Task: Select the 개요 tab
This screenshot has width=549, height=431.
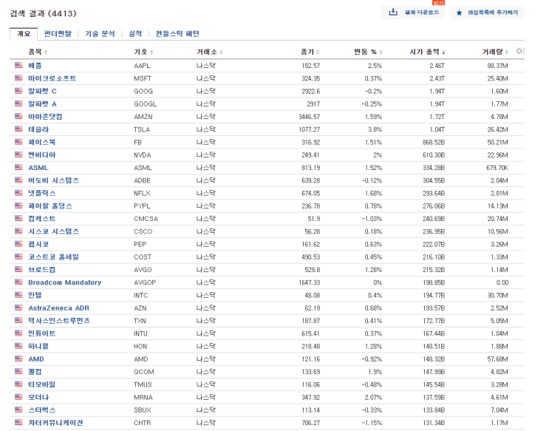Action: [x=24, y=34]
